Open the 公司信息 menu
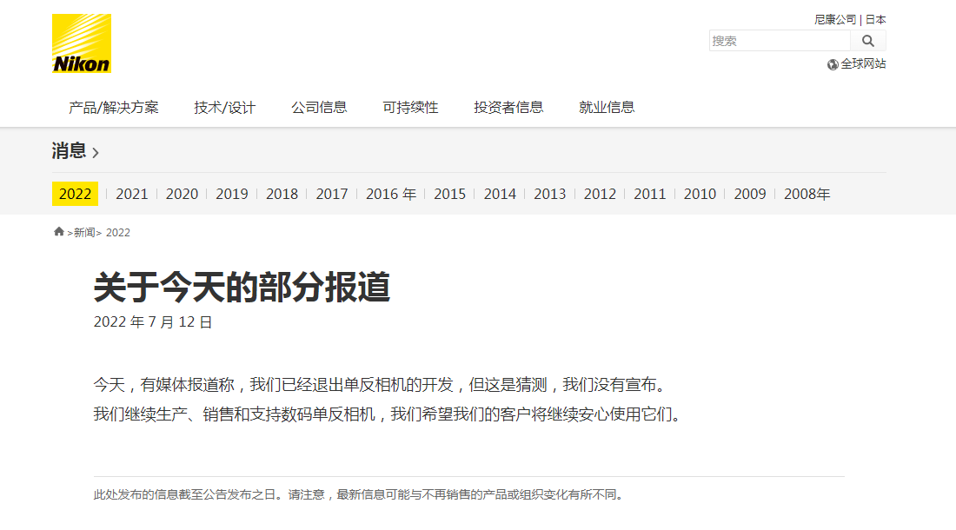 tap(319, 108)
